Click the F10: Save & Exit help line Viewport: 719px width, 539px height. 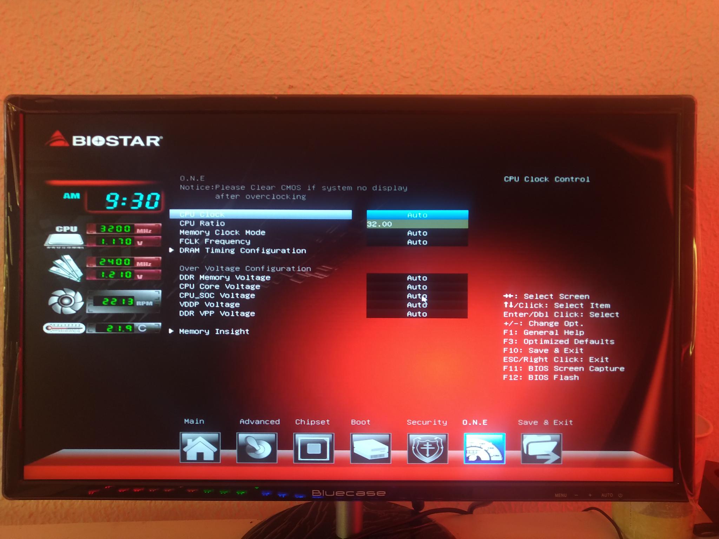543,351
